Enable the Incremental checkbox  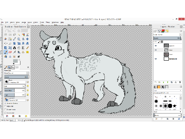[x=5, y=113]
